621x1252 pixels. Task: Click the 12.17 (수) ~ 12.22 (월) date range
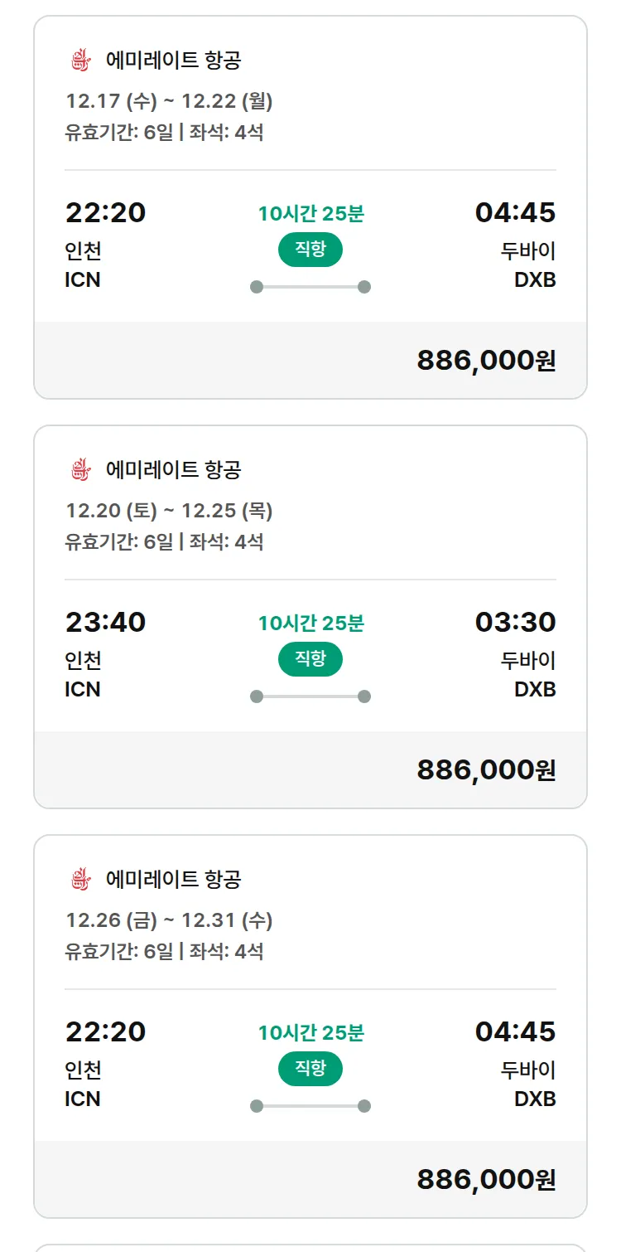pos(169,102)
